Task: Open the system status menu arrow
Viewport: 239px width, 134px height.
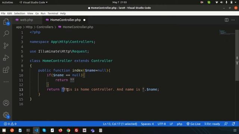Action: tap(236, 2)
